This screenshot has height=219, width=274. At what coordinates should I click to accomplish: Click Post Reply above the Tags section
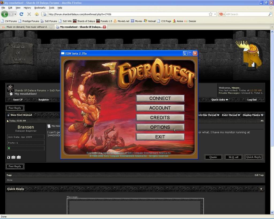tap(15, 166)
